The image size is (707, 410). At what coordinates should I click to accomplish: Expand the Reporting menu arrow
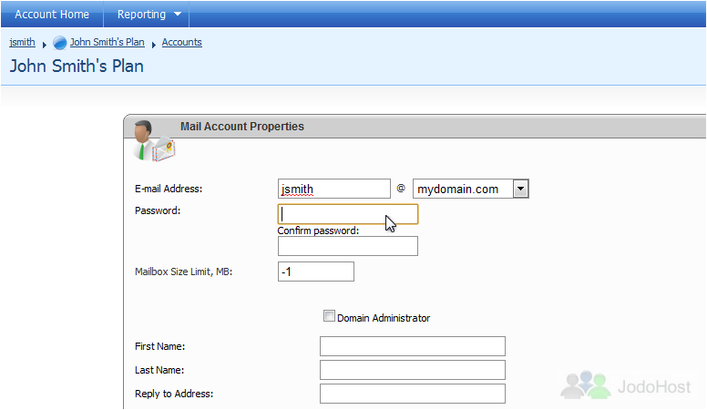pyautogui.click(x=178, y=14)
